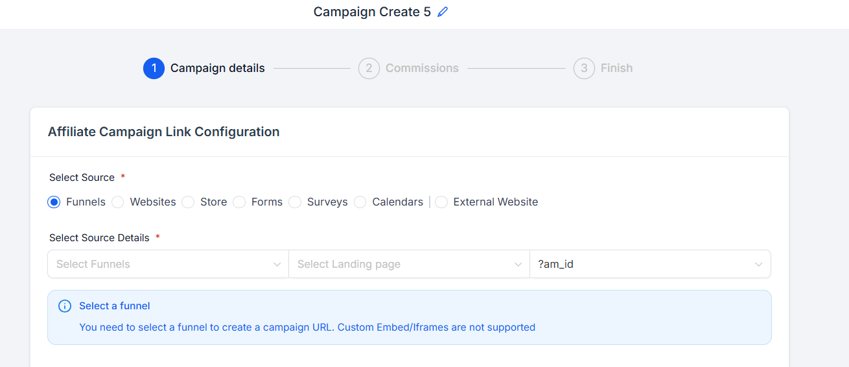
Task: Click step 1 circle icon for Campaign details
Action: pos(154,68)
